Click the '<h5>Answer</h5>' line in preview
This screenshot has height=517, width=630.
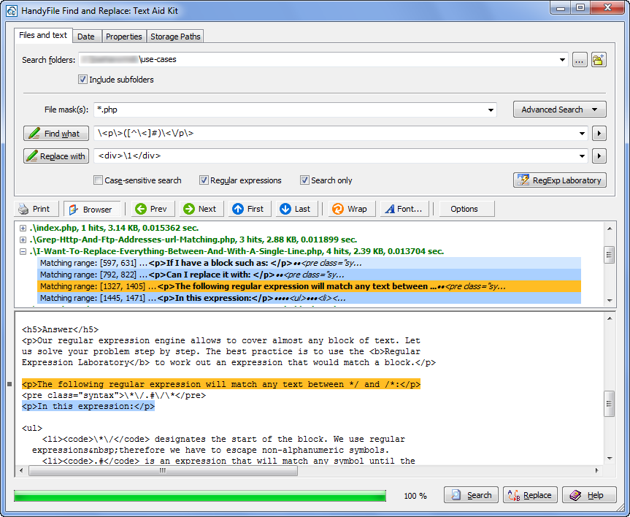[x=60, y=329]
